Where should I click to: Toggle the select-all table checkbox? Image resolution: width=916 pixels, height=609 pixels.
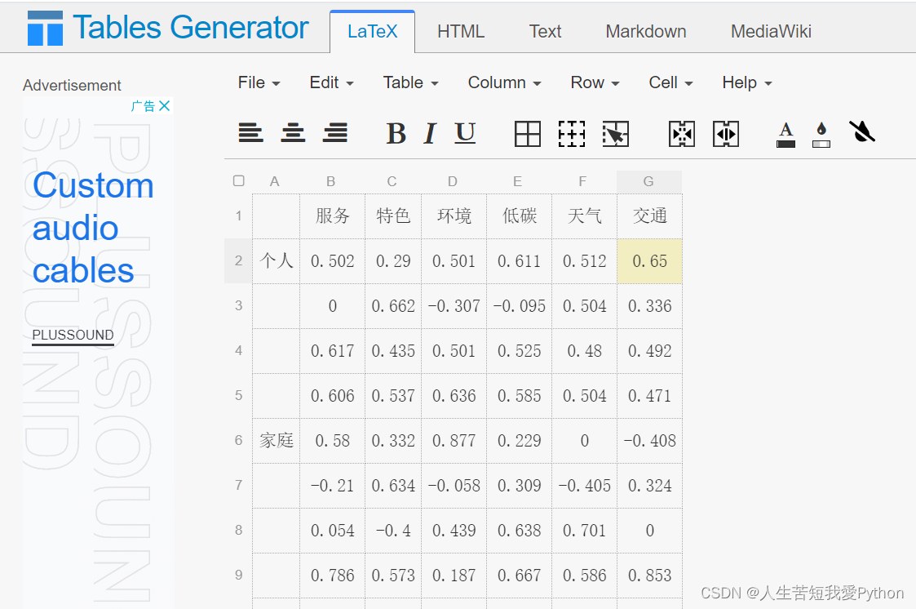click(x=238, y=180)
